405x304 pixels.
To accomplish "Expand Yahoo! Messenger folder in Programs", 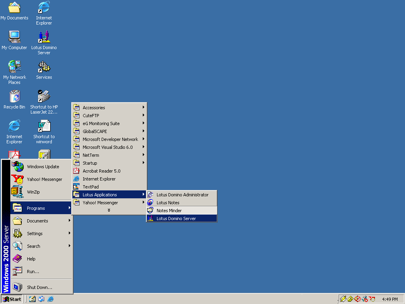I will 109,203.
